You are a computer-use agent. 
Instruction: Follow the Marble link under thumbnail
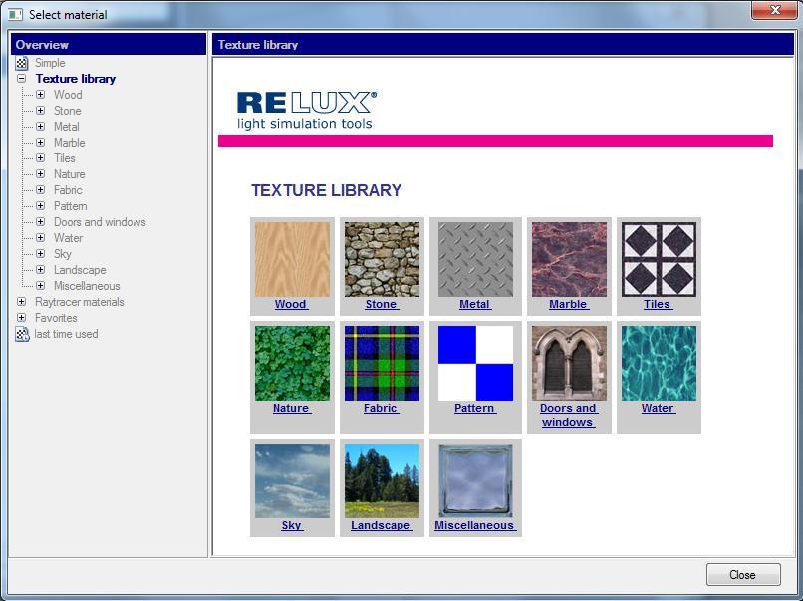coord(569,304)
